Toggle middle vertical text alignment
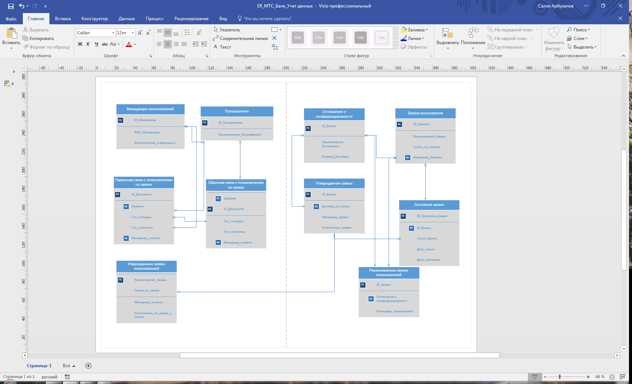Image resolution: width=632 pixels, height=384 pixels. (168, 32)
